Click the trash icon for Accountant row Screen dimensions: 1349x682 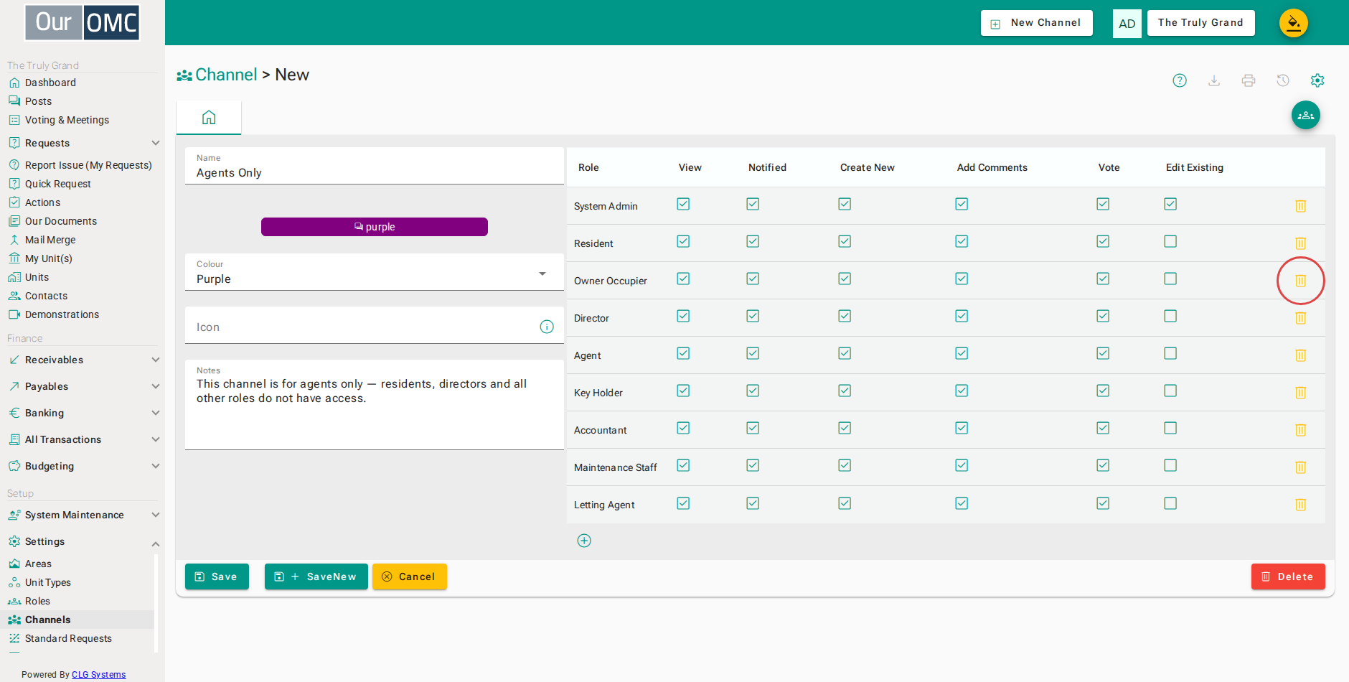click(1300, 430)
